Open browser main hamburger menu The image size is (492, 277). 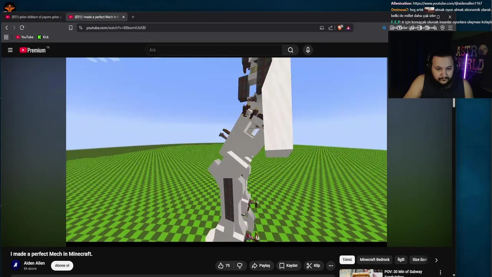[x=450, y=28]
